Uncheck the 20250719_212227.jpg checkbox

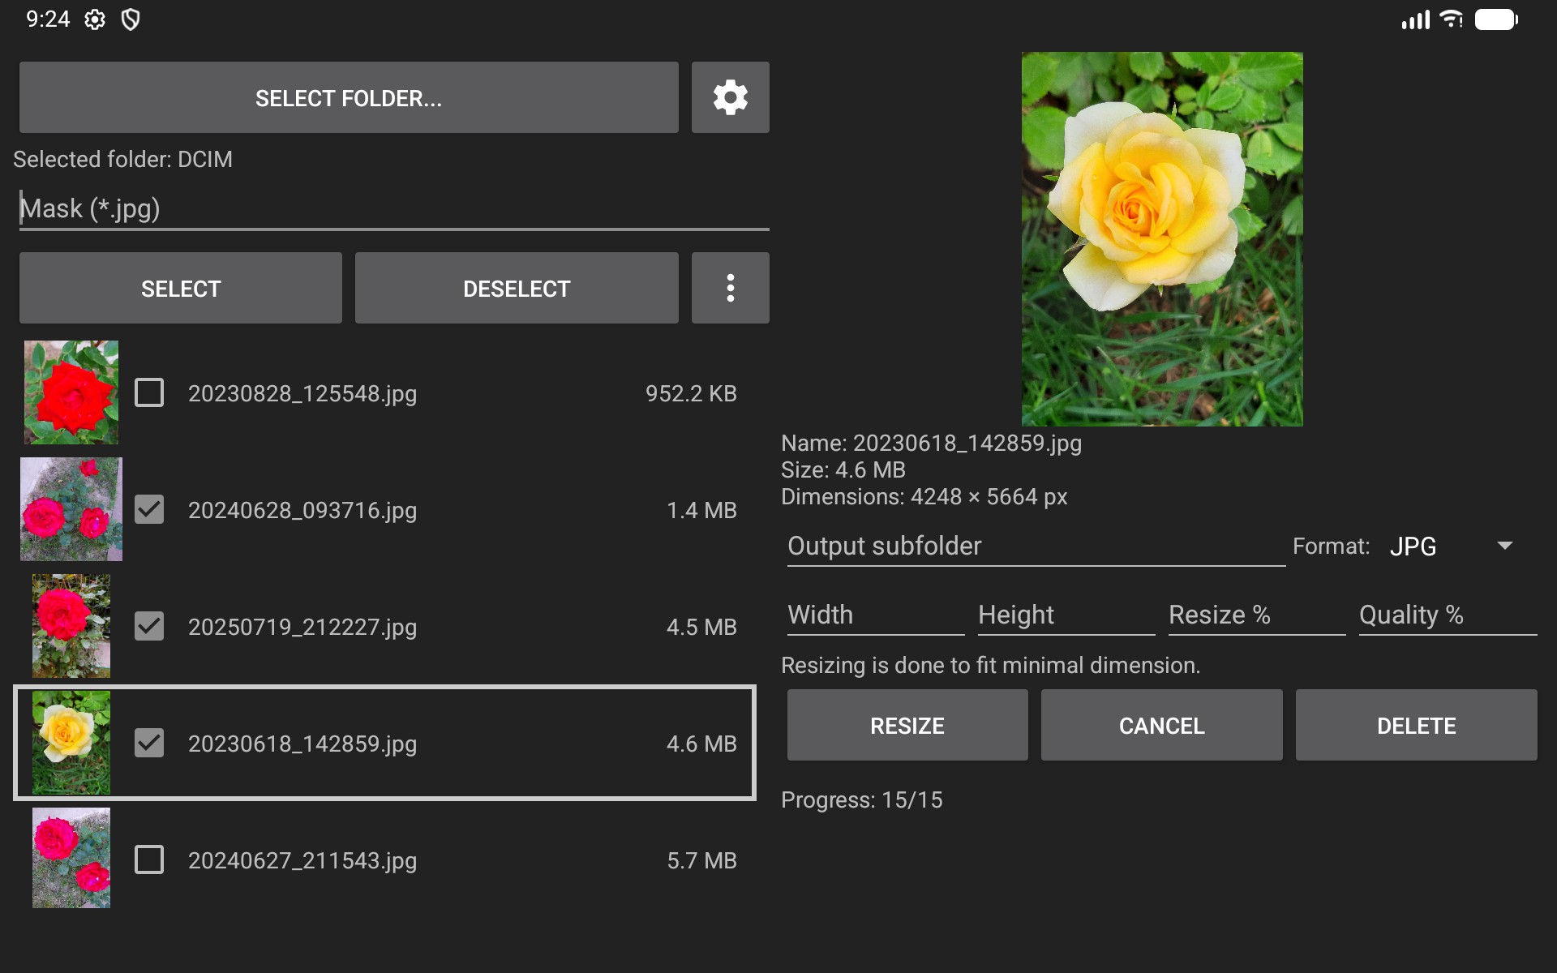[x=149, y=627]
